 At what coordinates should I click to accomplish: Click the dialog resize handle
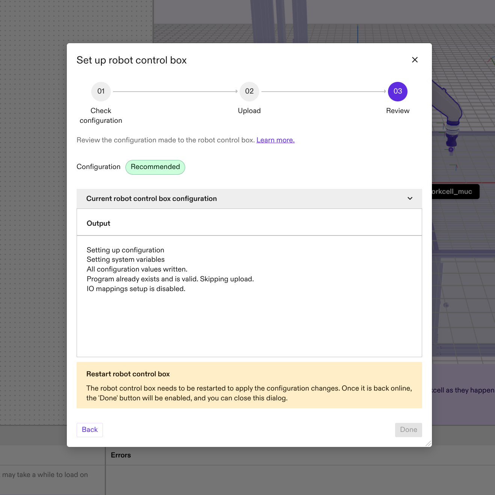click(428, 443)
